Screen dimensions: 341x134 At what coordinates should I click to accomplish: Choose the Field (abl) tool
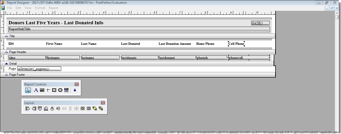tap(42, 90)
